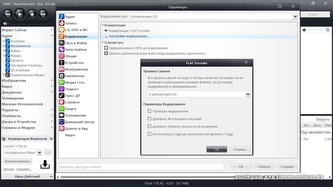The width and height of the screenshot is (333, 187).
Task: Open the Видео item in options list
Action: click(70, 135)
